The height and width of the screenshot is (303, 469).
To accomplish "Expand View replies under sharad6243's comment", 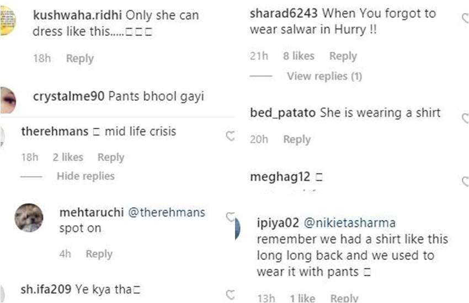I will tap(324, 76).
